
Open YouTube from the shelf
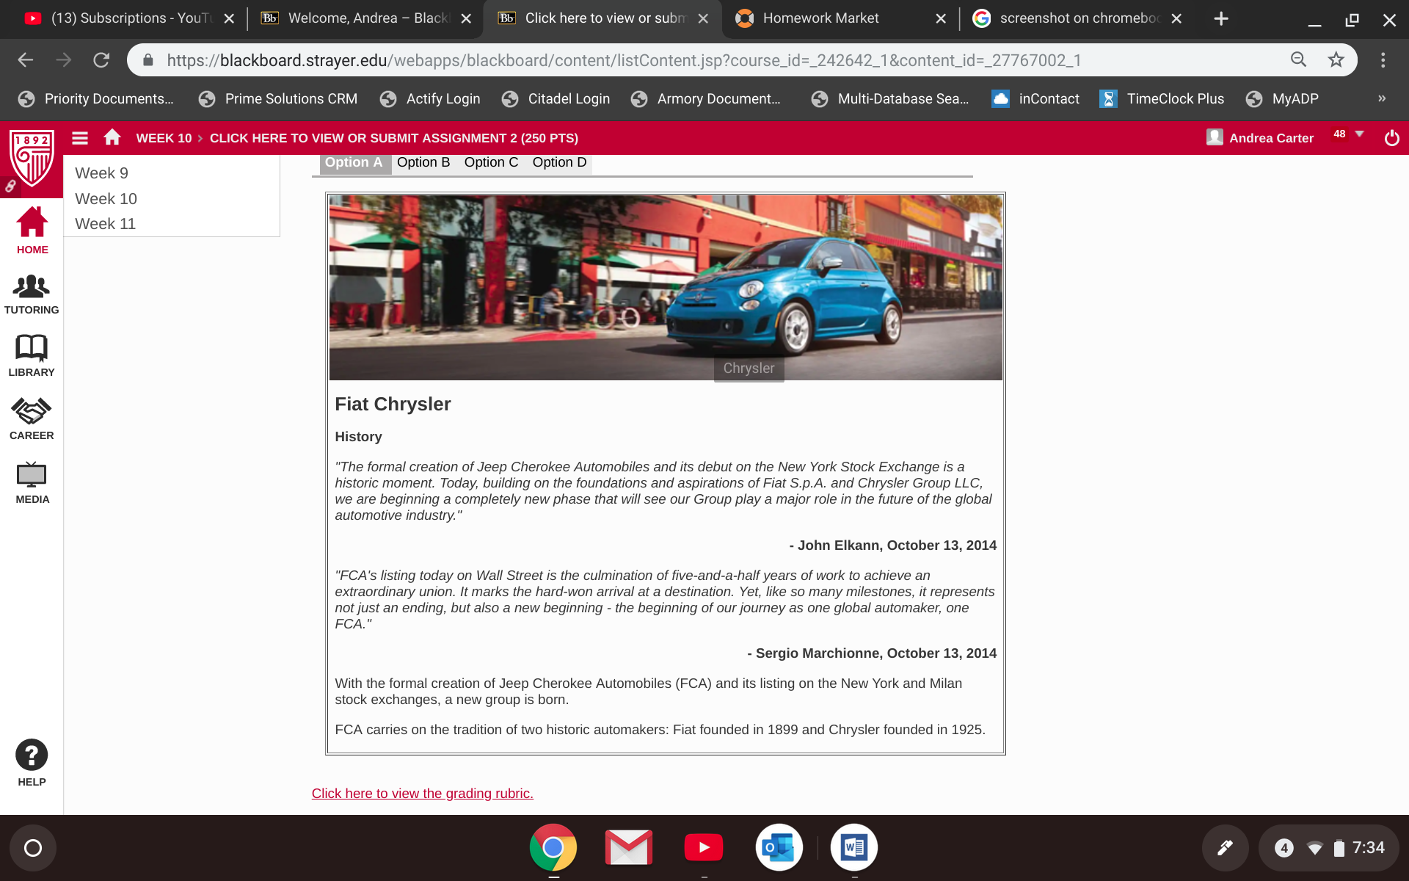click(x=704, y=847)
